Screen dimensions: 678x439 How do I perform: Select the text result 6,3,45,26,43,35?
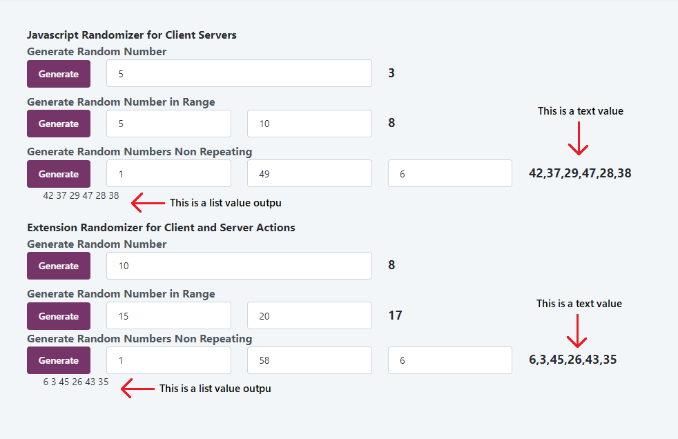(573, 360)
